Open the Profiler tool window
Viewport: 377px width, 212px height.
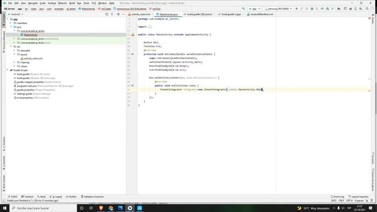click(71, 197)
